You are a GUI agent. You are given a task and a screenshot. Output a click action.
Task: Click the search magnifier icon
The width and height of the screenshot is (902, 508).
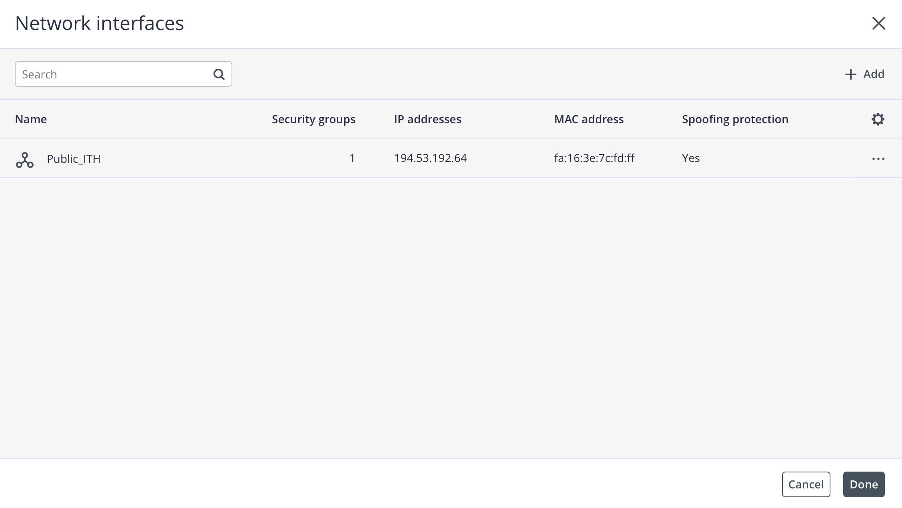[x=219, y=74]
